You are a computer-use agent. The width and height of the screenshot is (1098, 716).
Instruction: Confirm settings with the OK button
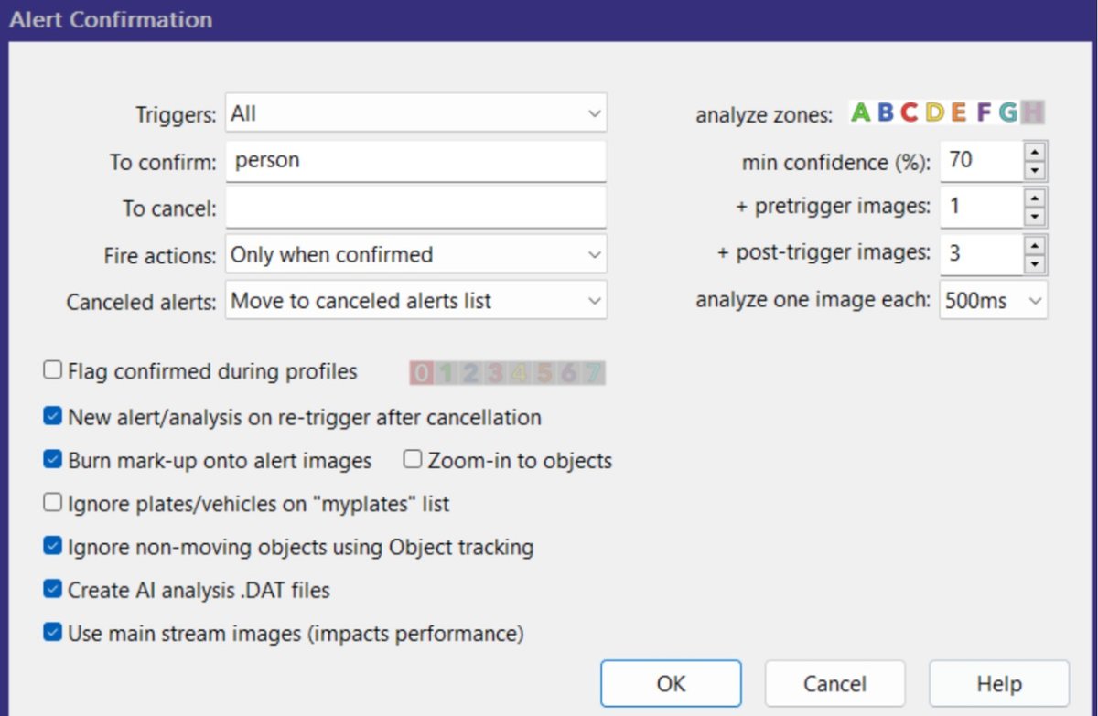(671, 684)
